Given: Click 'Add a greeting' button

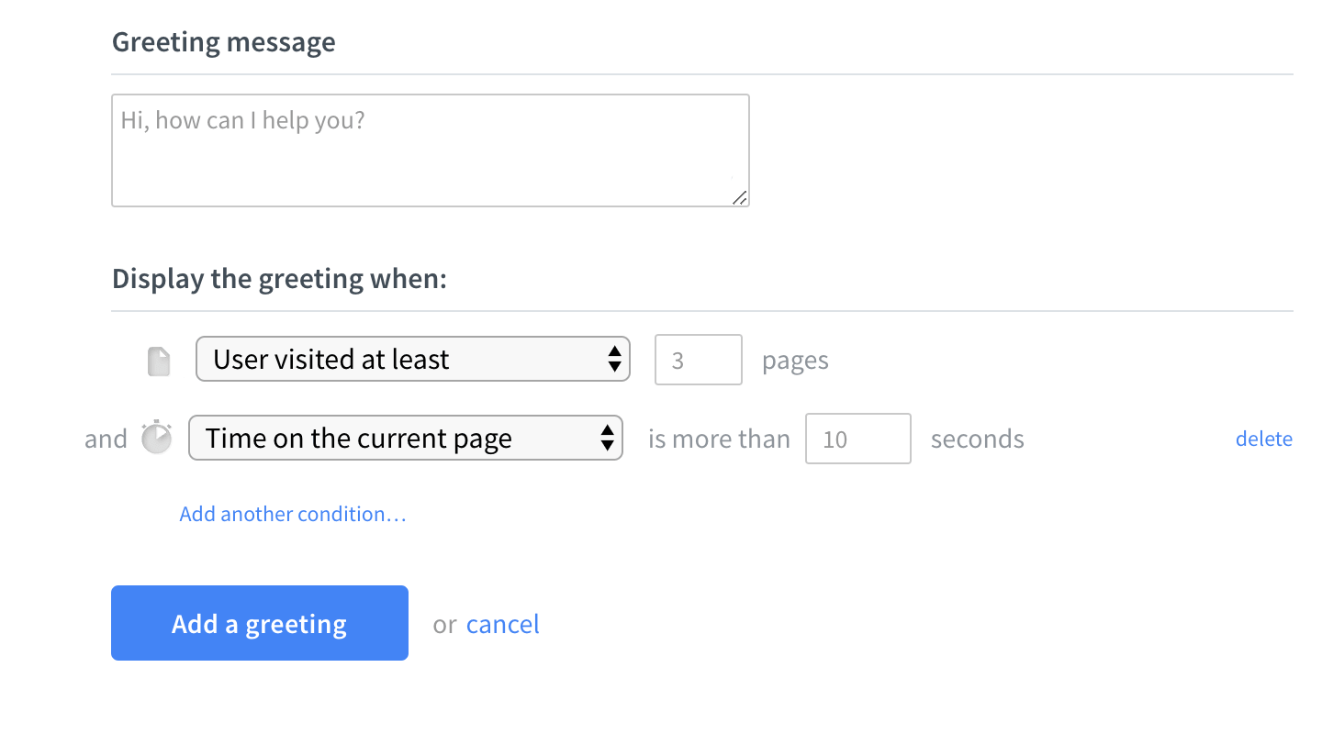Looking at the screenshot, I should tap(259, 623).
